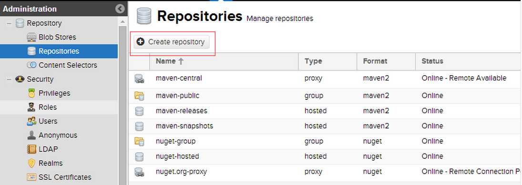The width and height of the screenshot is (522, 185).
Task: Click the Content Selectors icon
Action: [31, 65]
